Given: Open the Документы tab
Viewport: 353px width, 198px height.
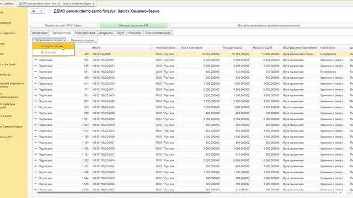Looking at the screenshot, I should coord(106,33).
